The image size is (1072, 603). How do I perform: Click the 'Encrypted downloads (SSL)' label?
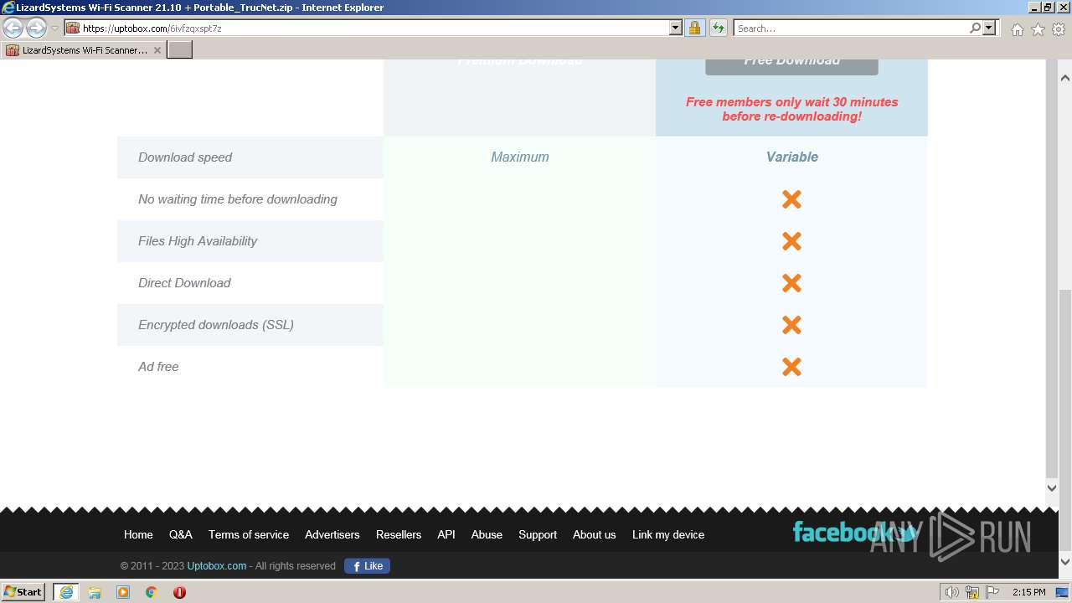[216, 324]
